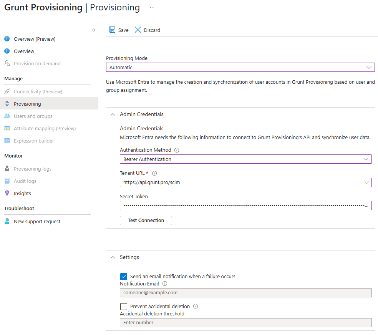Click the Discard button label
The image size is (378, 335).
152,30
